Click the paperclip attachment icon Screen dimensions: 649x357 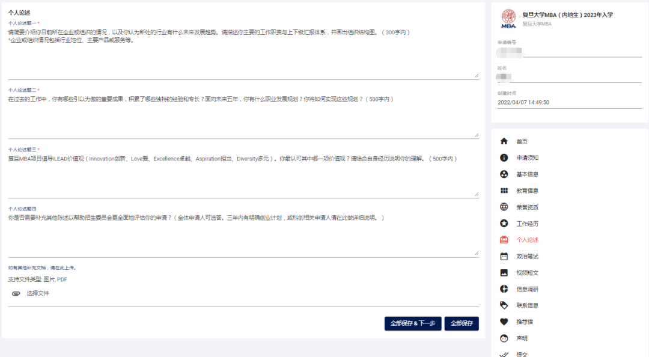point(16,293)
